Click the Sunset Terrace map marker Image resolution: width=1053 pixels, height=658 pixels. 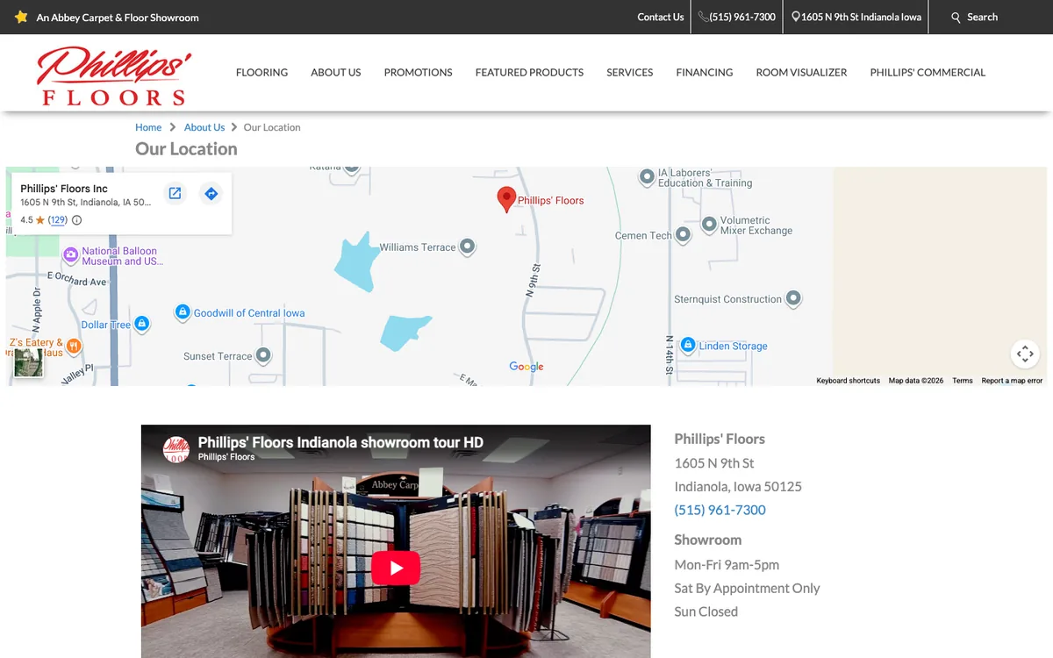pyautogui.click(x=263, y=356)
